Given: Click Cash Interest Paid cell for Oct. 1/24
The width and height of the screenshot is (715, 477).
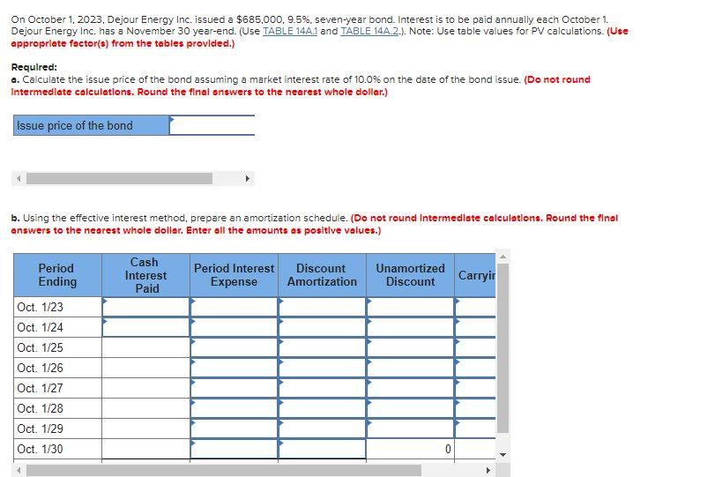Looking at the screenshot, I should coord(146,327).
